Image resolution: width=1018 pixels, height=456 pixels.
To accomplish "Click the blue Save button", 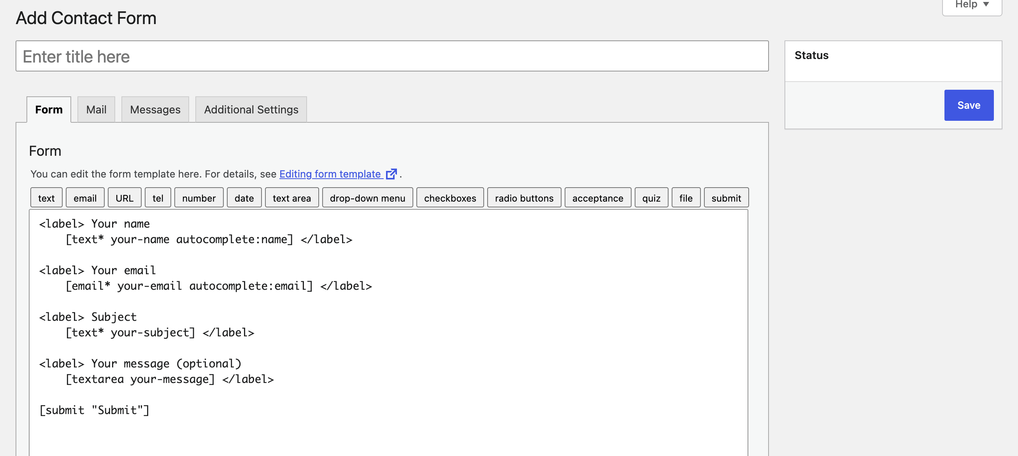I will tap(969, 105).
